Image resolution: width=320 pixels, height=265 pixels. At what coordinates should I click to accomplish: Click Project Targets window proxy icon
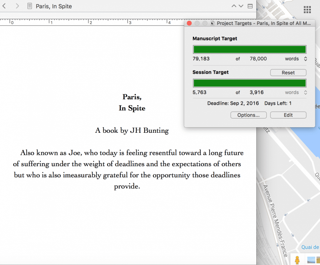click(212, 23)
